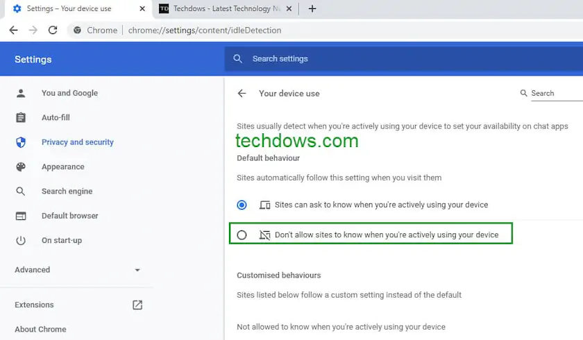583x340 pixels.
Task: Click the browser forward arrow
Action: (33, 30)
